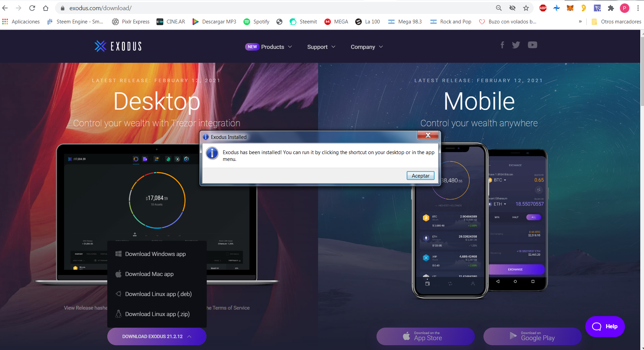This screenshot has height=350, width=644.
Task: Open the Extensions puzzle menu
Action: pos(611,8)
